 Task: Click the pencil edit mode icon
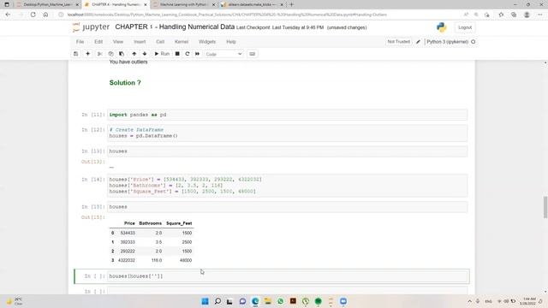click(418, 42)
